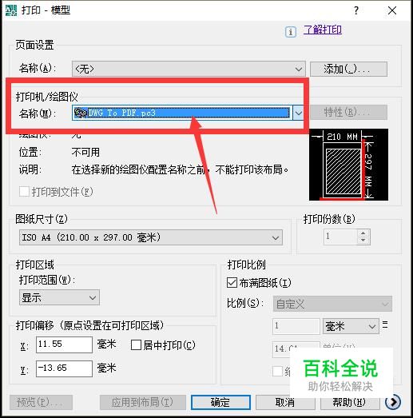This screenshot has width=413, height=418.
Task: Open the page setup 名称 dropdown
Action: [x=189, y=69]
